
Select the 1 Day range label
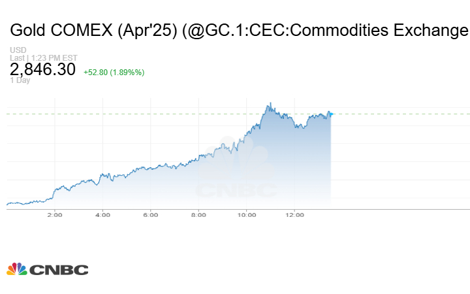(x=20, y=80)
